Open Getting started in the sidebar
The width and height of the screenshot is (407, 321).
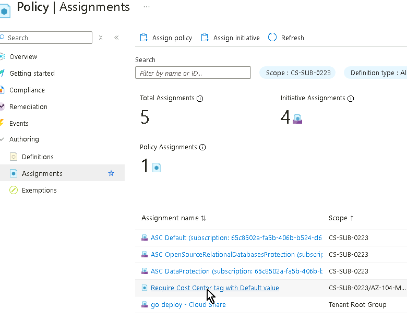coord(32,73)
